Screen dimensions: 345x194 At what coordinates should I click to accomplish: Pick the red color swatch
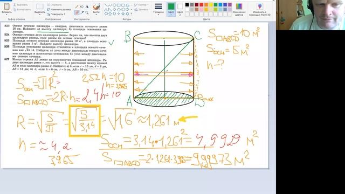201,5
